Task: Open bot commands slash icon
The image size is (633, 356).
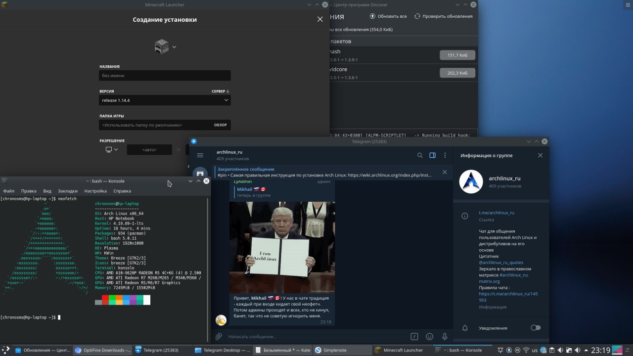Action: pos(414,337)
